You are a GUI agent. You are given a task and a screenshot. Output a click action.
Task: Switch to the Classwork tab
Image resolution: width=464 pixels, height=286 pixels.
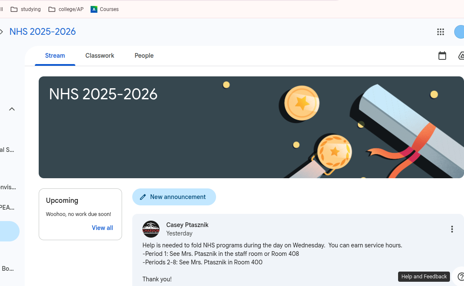click(x=100, y=56)
